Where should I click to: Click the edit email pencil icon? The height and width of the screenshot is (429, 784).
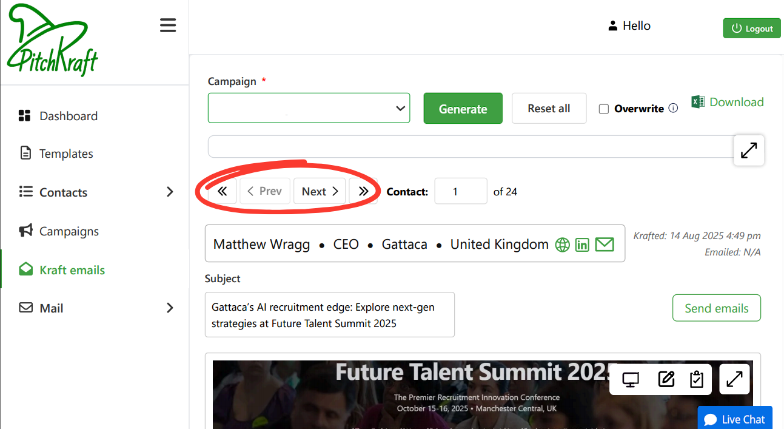click(x=666, y=380)
